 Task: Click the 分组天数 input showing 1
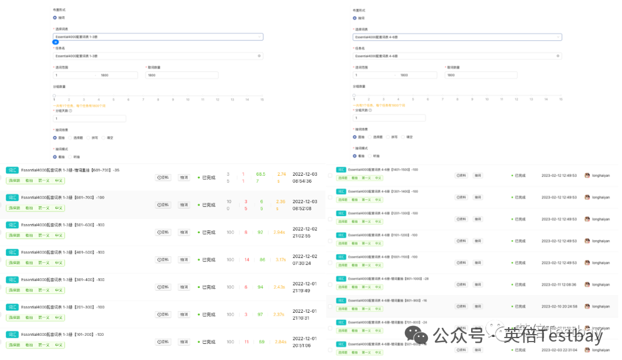point(89,118)
